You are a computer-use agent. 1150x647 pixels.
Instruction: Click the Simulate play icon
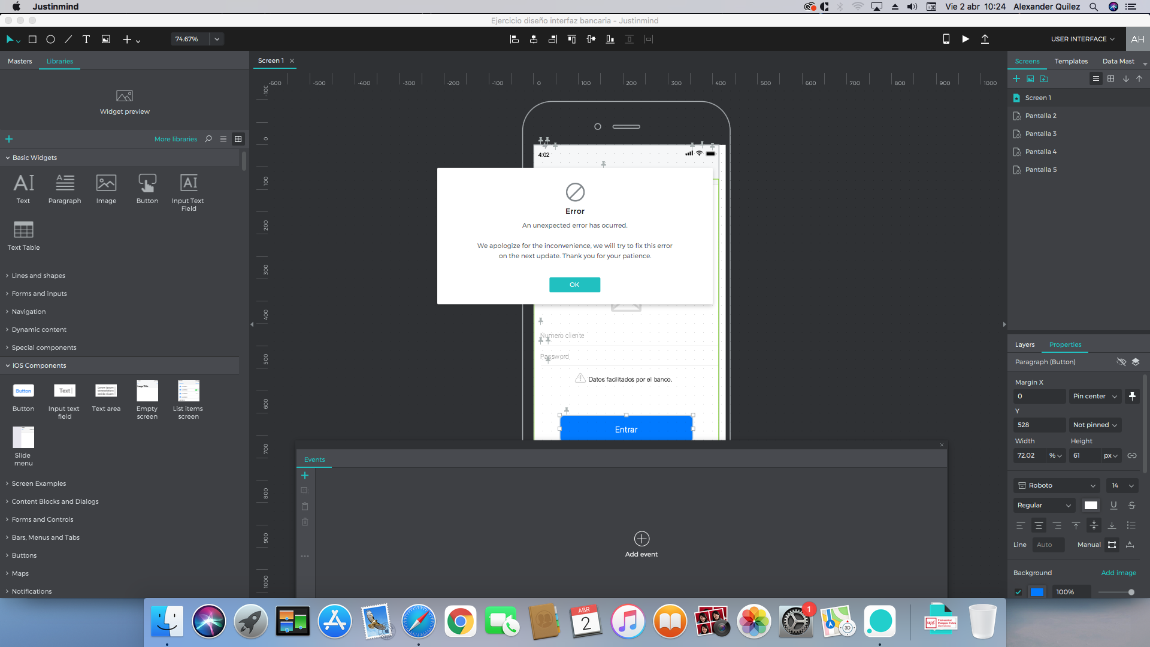(x=966, y=39)
